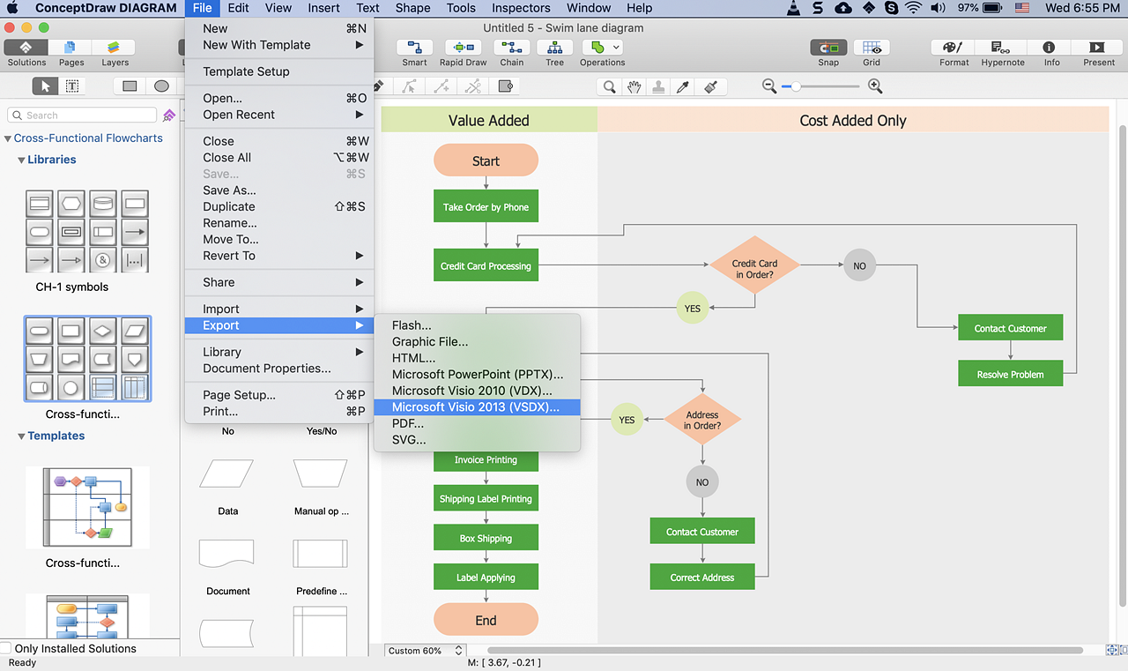Open the Solutions panel icon
The width and height of the screenshot is (1128, 671).
coord(26,48)
